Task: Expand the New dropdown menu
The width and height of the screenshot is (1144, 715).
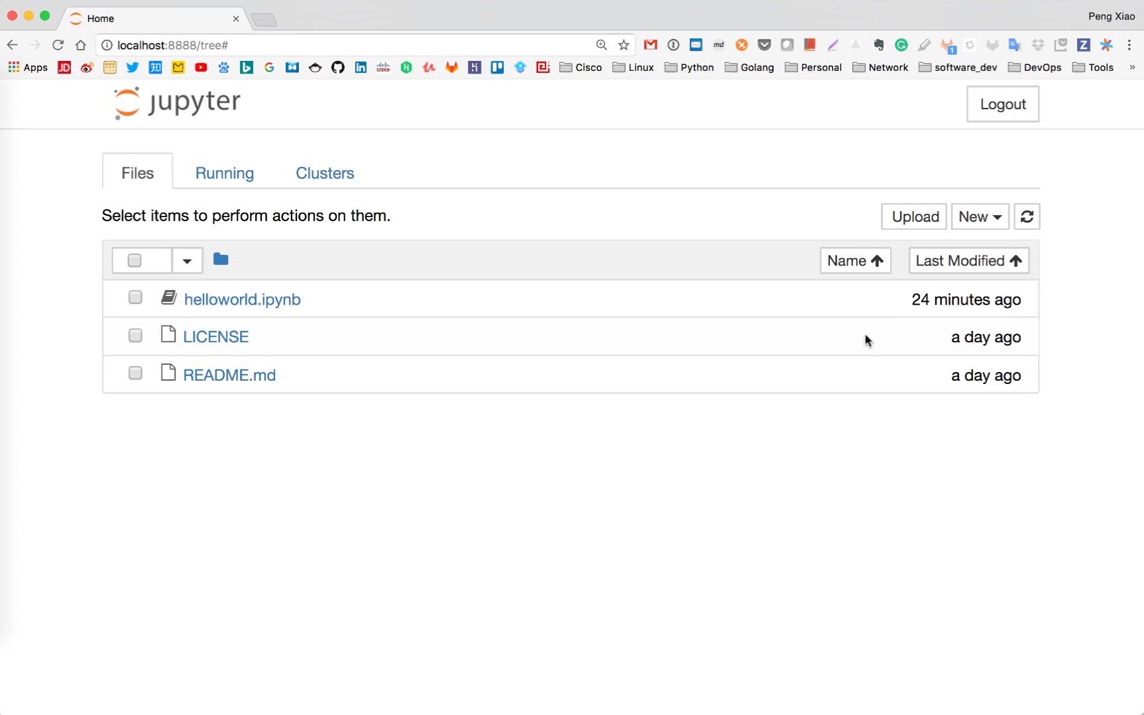Action: (980, 216)
